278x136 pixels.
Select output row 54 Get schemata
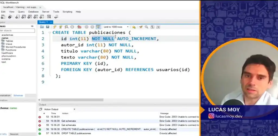click(x=118, y=121)
